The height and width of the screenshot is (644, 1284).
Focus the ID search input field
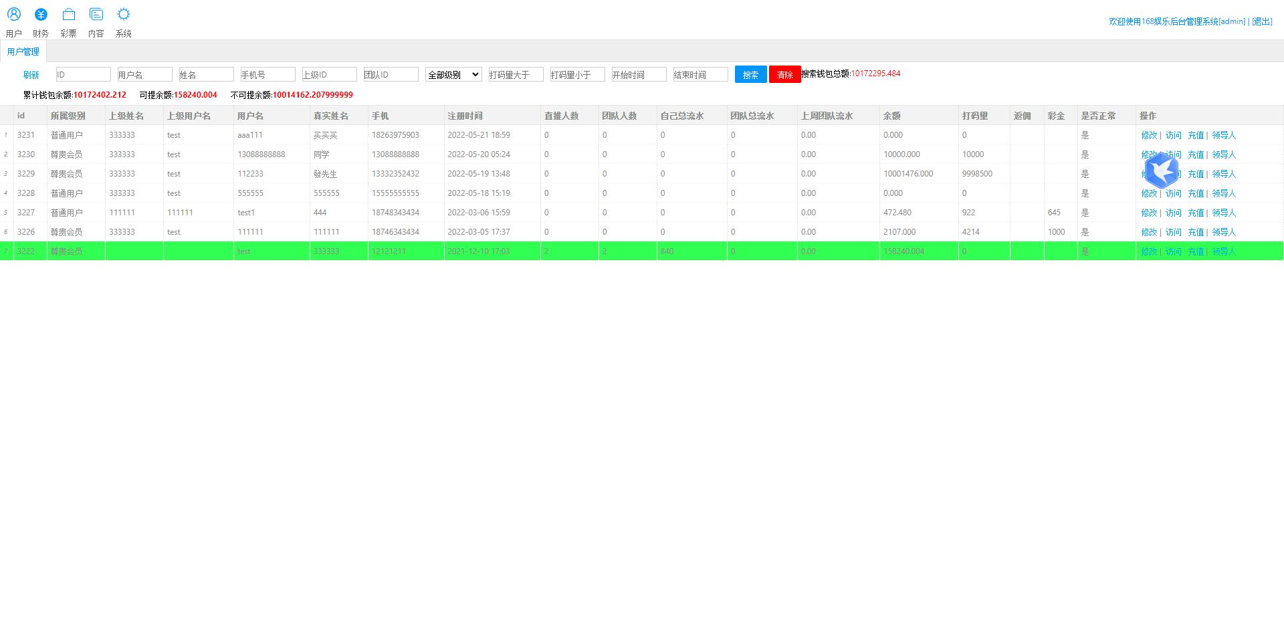[83, 75]
